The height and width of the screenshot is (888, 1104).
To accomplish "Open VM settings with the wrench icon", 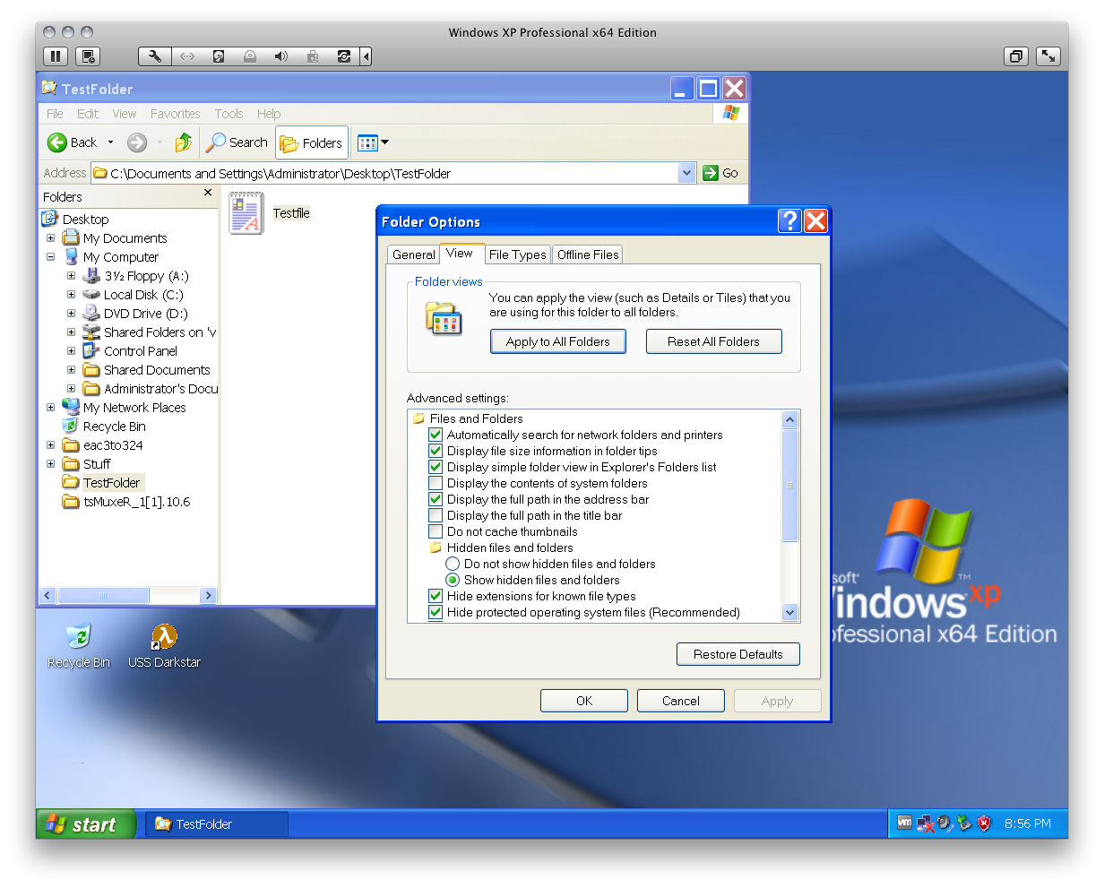I will pyautogui.click(x=154, y=56).
